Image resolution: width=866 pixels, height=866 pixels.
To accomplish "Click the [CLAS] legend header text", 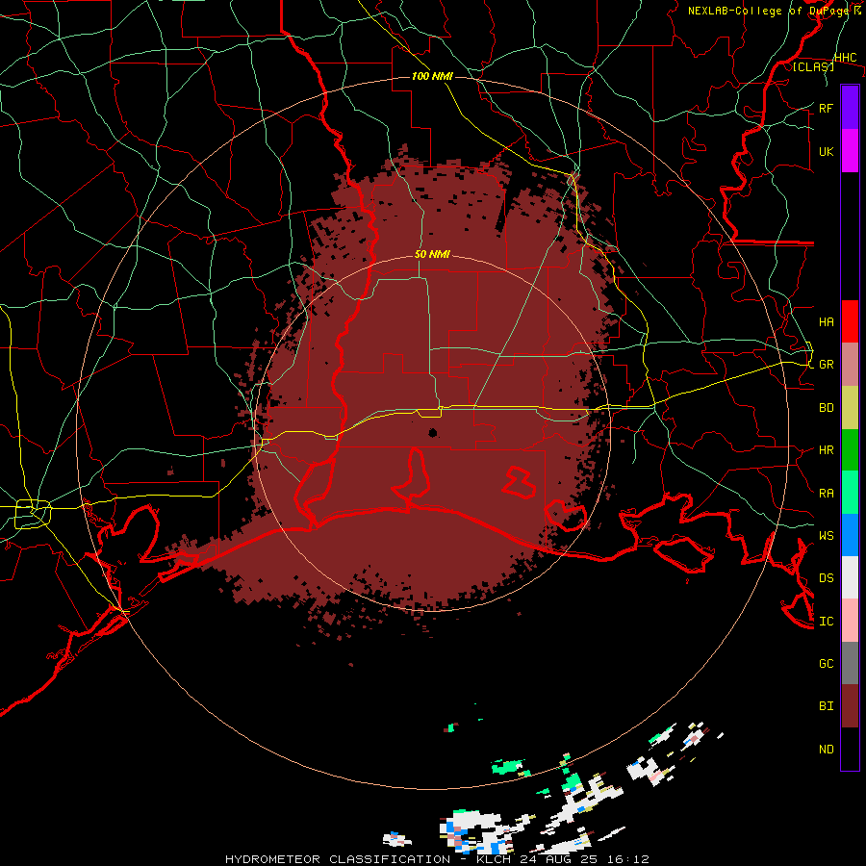I will 813,67.
